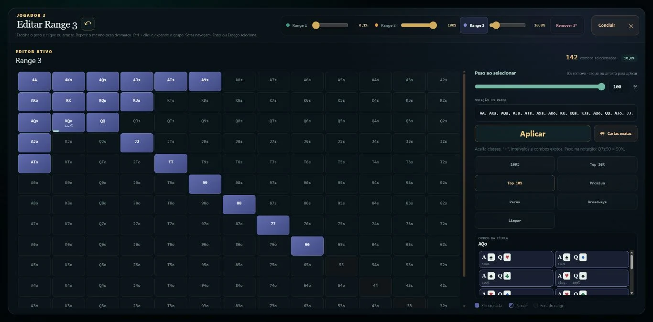The width and height of the screenshot is (653, 322).
Task: Switch to Range 1 tab
Action: click(296, 25)
